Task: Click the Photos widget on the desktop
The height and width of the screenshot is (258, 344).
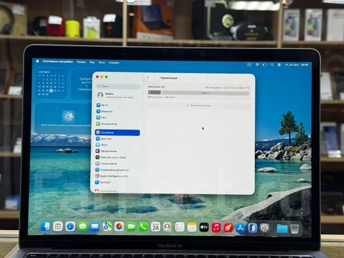Action: (x=63, y=118)
